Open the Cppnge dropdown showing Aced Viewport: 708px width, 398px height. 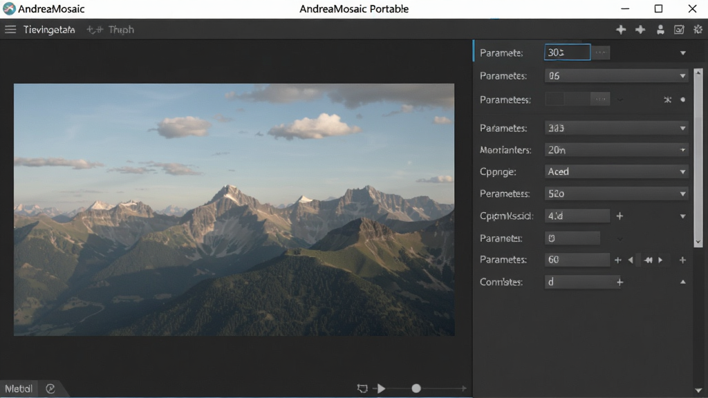click(616, 171)
